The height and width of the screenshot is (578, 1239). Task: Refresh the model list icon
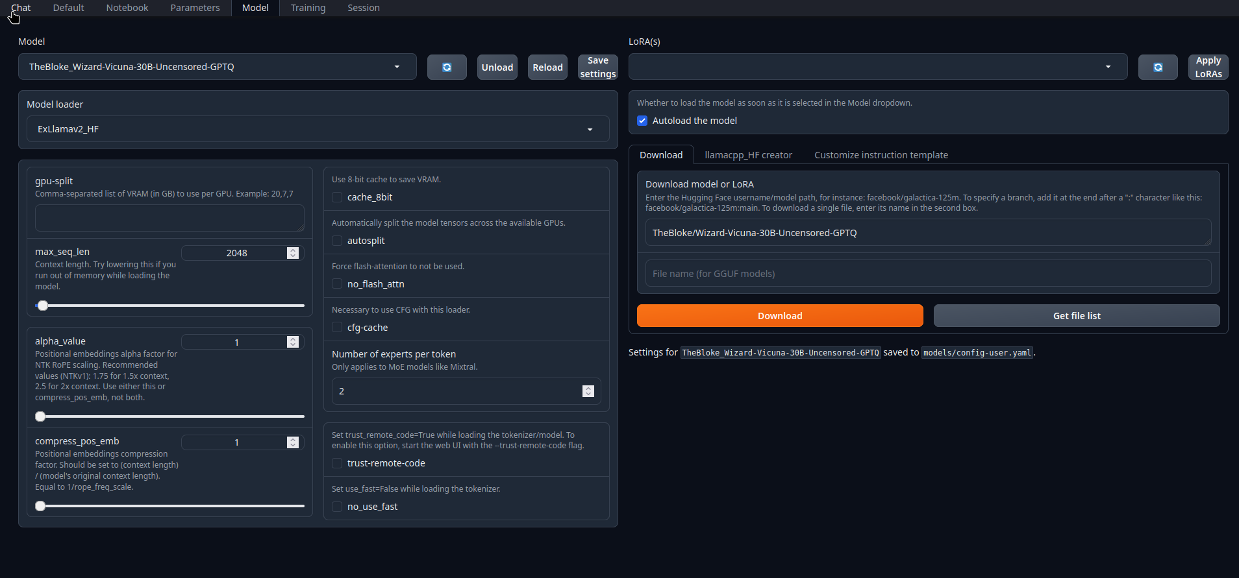[447, 67]
